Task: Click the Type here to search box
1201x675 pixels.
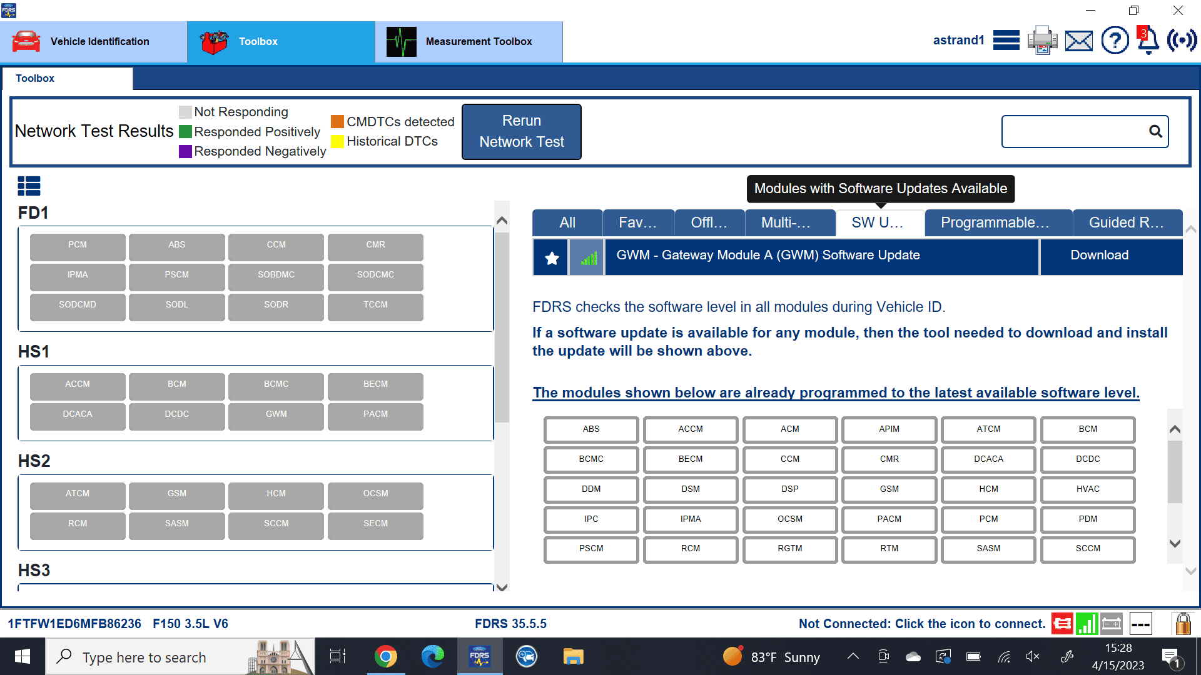Action: (x=180, y=656)
